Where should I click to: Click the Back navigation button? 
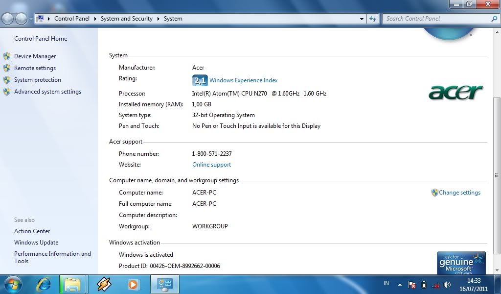[8, 19]
